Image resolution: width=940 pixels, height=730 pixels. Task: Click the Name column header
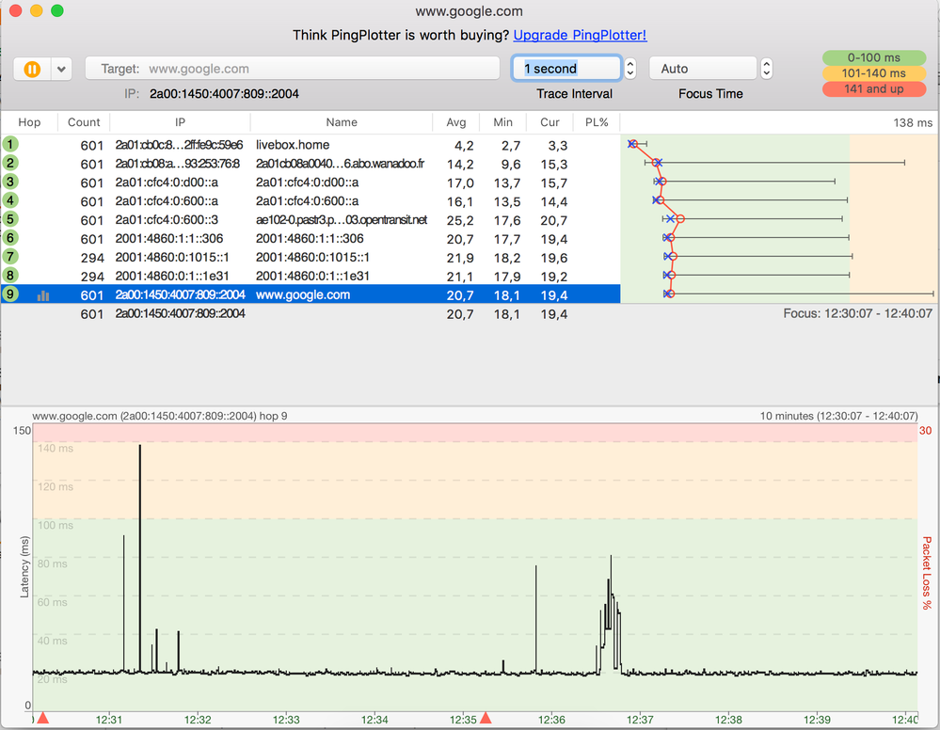tap(342, 122)
